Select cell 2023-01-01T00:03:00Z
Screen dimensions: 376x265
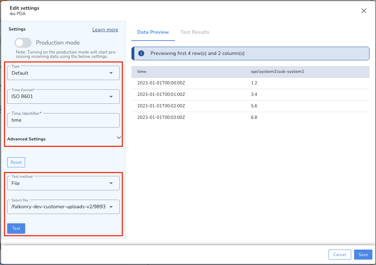tap(161, 117)
